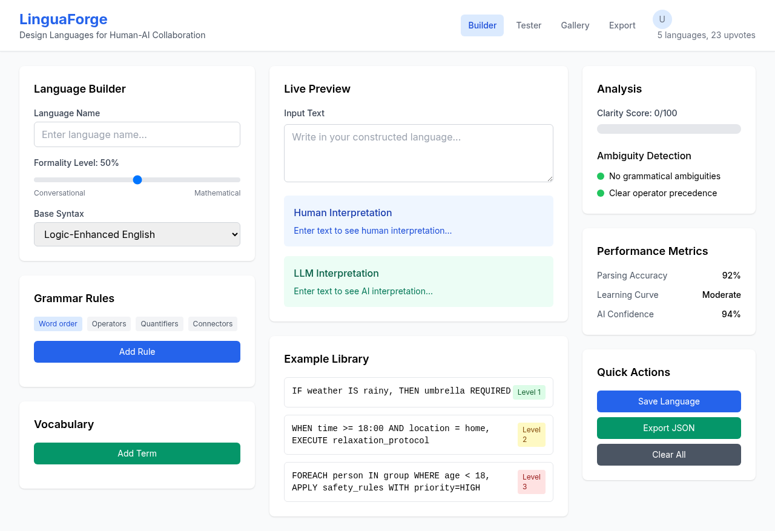Switch to the Export tab
Screen dimensions: 775x531
pyautogui.click(x=622, y=25)
